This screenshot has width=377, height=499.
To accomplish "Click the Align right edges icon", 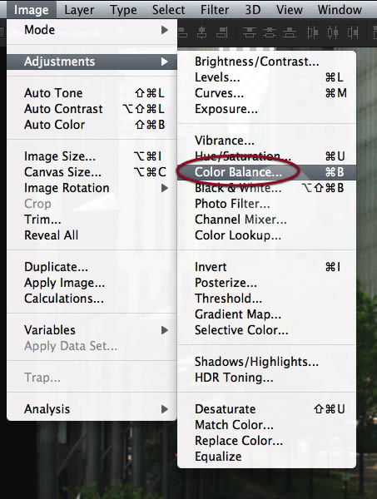I will point(221,32).
